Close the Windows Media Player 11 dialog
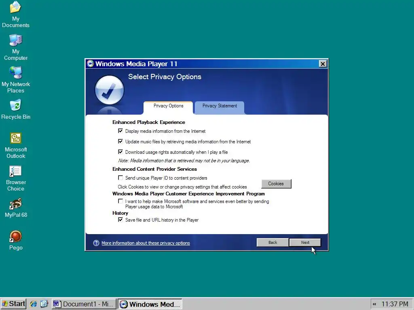 pos(323,64)
